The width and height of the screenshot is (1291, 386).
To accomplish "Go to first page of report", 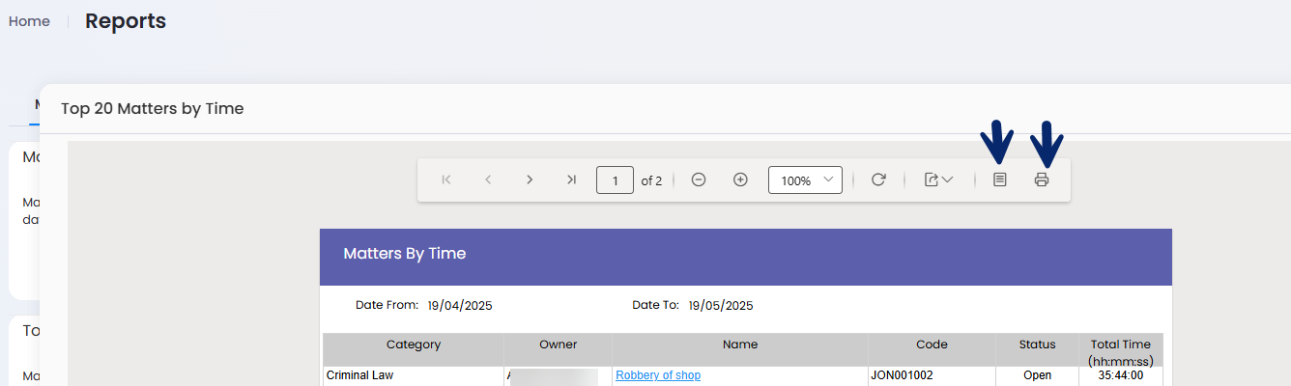I will pyautogui.click(x=446, y=179).
